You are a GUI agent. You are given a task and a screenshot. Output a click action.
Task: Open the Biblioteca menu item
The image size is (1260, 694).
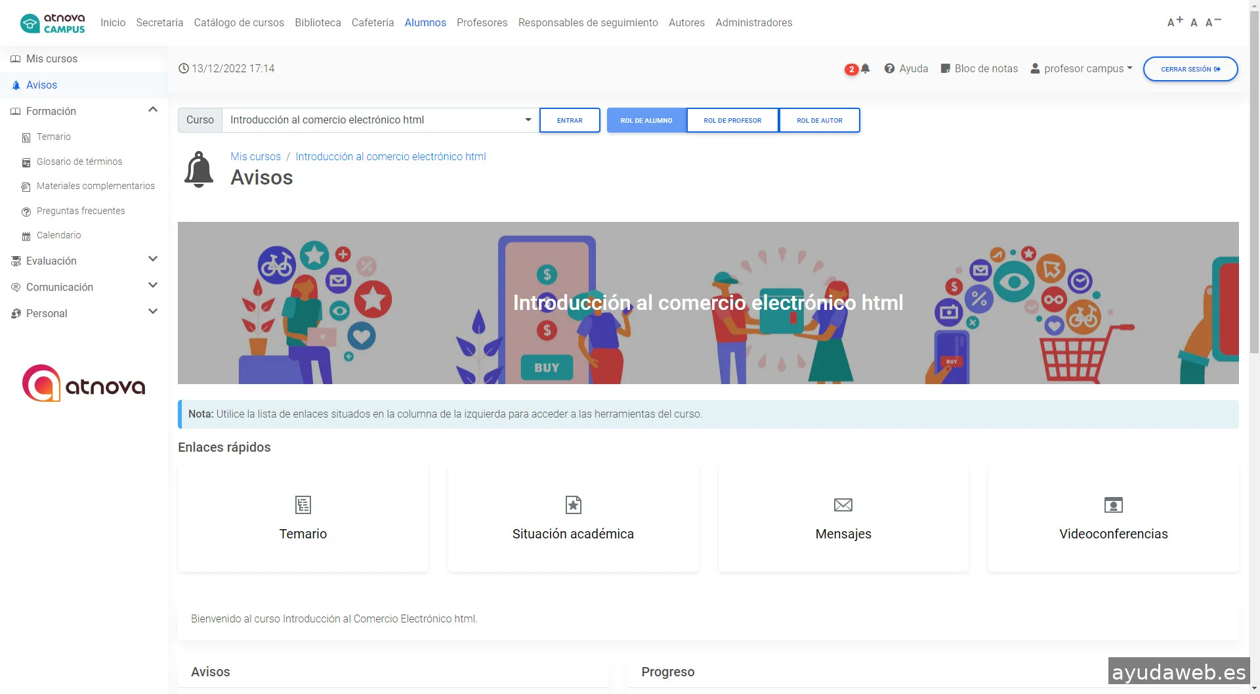pos(318,23)
